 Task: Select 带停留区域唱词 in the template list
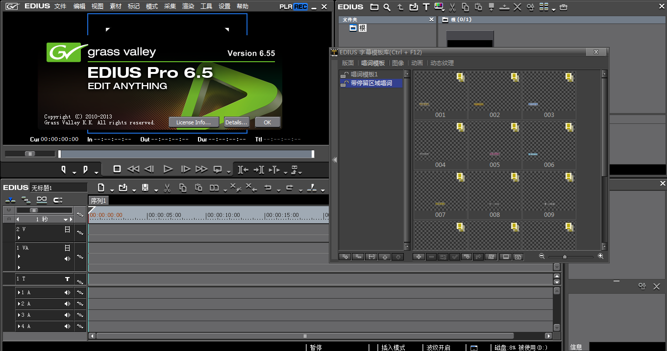tap(371, 83)
